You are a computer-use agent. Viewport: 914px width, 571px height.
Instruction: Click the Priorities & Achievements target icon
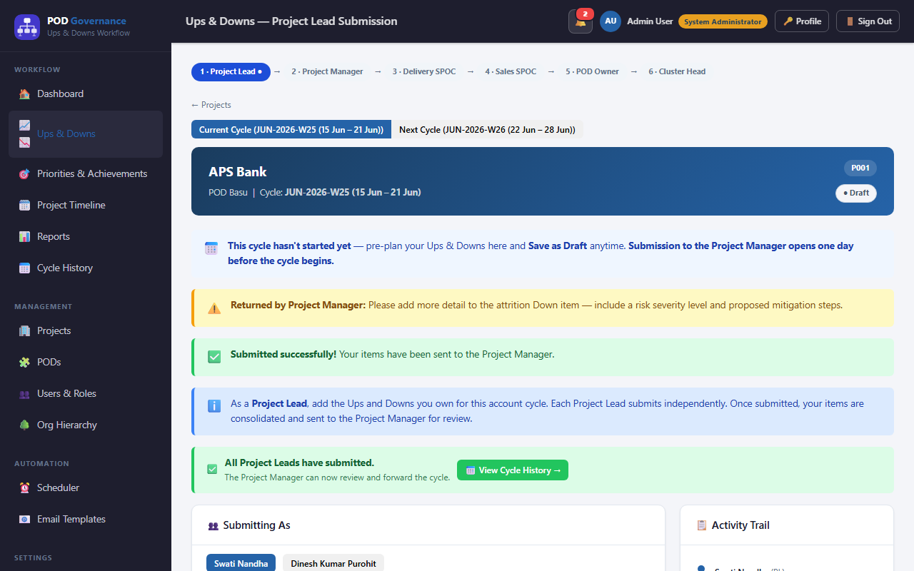(x=24, y=173)
